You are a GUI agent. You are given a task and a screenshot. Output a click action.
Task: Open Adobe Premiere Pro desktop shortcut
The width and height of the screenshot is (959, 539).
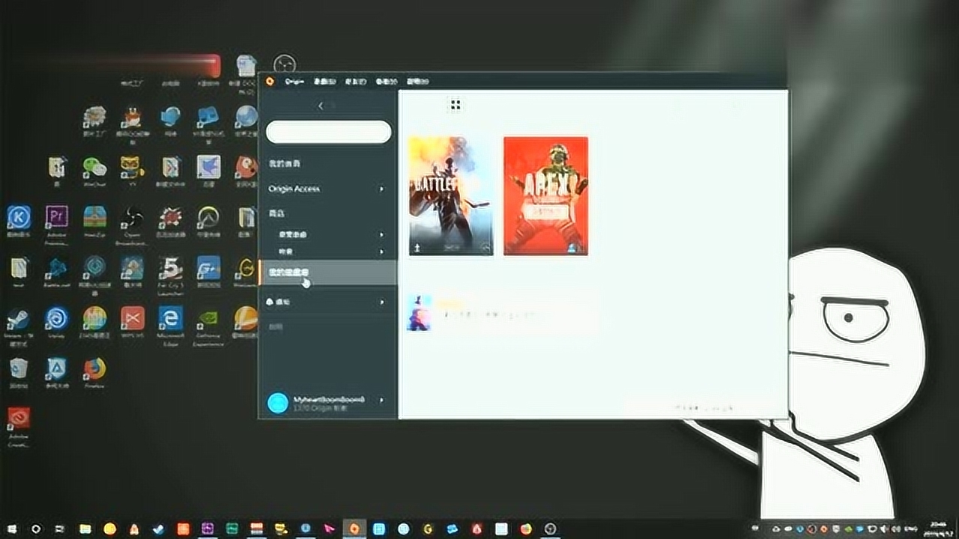click(57, 218)
